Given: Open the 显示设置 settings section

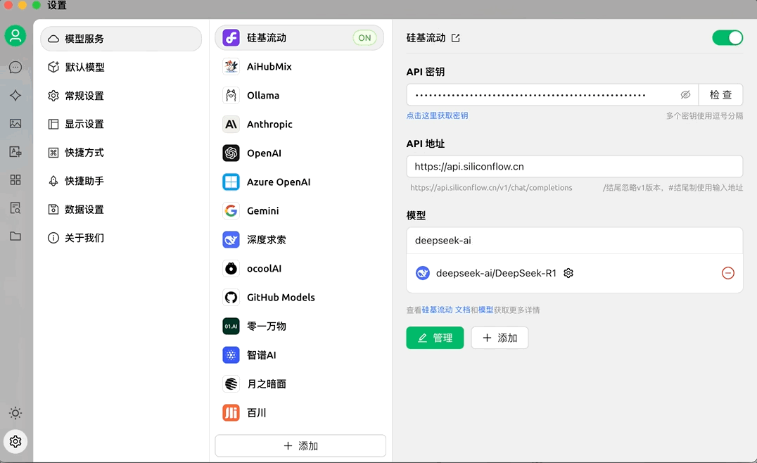Looking at the screenshot, I should (84, 125).
